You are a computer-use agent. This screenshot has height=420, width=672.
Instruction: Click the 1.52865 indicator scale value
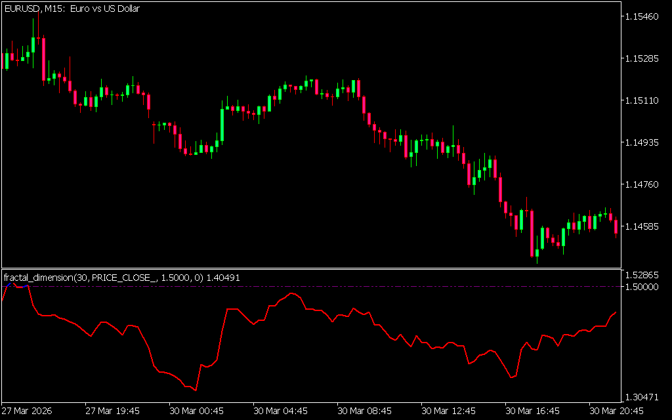click(x=644, y=274)
